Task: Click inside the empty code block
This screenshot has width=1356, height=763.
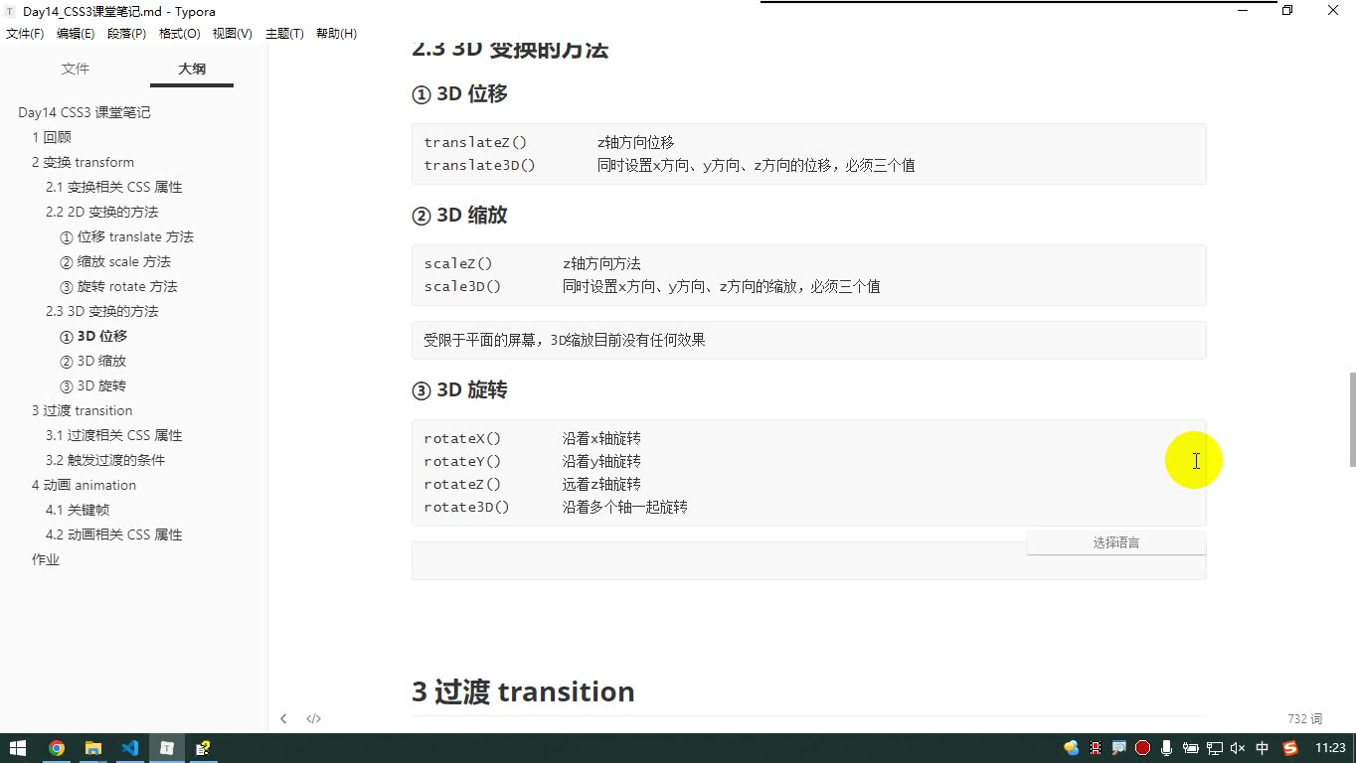Action: pyautogui.click(x=808, y=560)
